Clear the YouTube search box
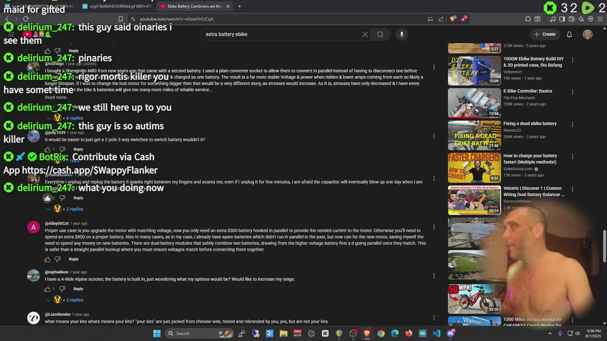The image size is (607, 341). pos(365,34)
